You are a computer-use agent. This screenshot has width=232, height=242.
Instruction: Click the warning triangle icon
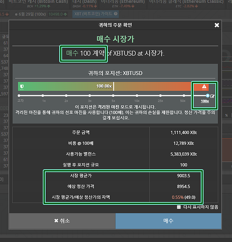coord(205,87)
